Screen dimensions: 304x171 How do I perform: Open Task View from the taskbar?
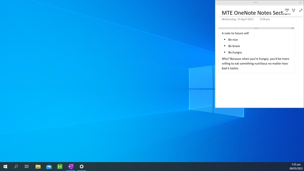pos(27,166)
